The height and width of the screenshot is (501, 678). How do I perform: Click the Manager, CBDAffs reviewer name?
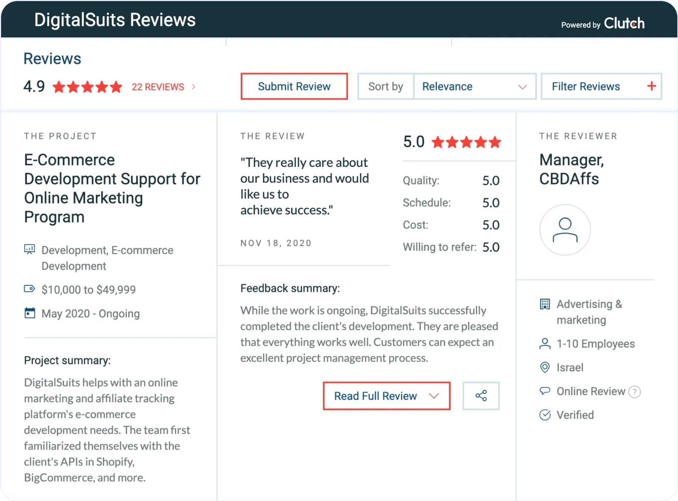tap(572, 169)
